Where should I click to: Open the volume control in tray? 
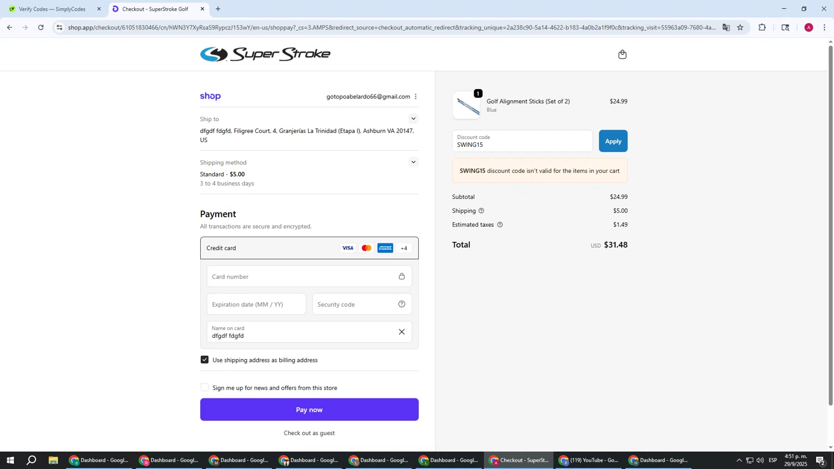coord(760,460)
